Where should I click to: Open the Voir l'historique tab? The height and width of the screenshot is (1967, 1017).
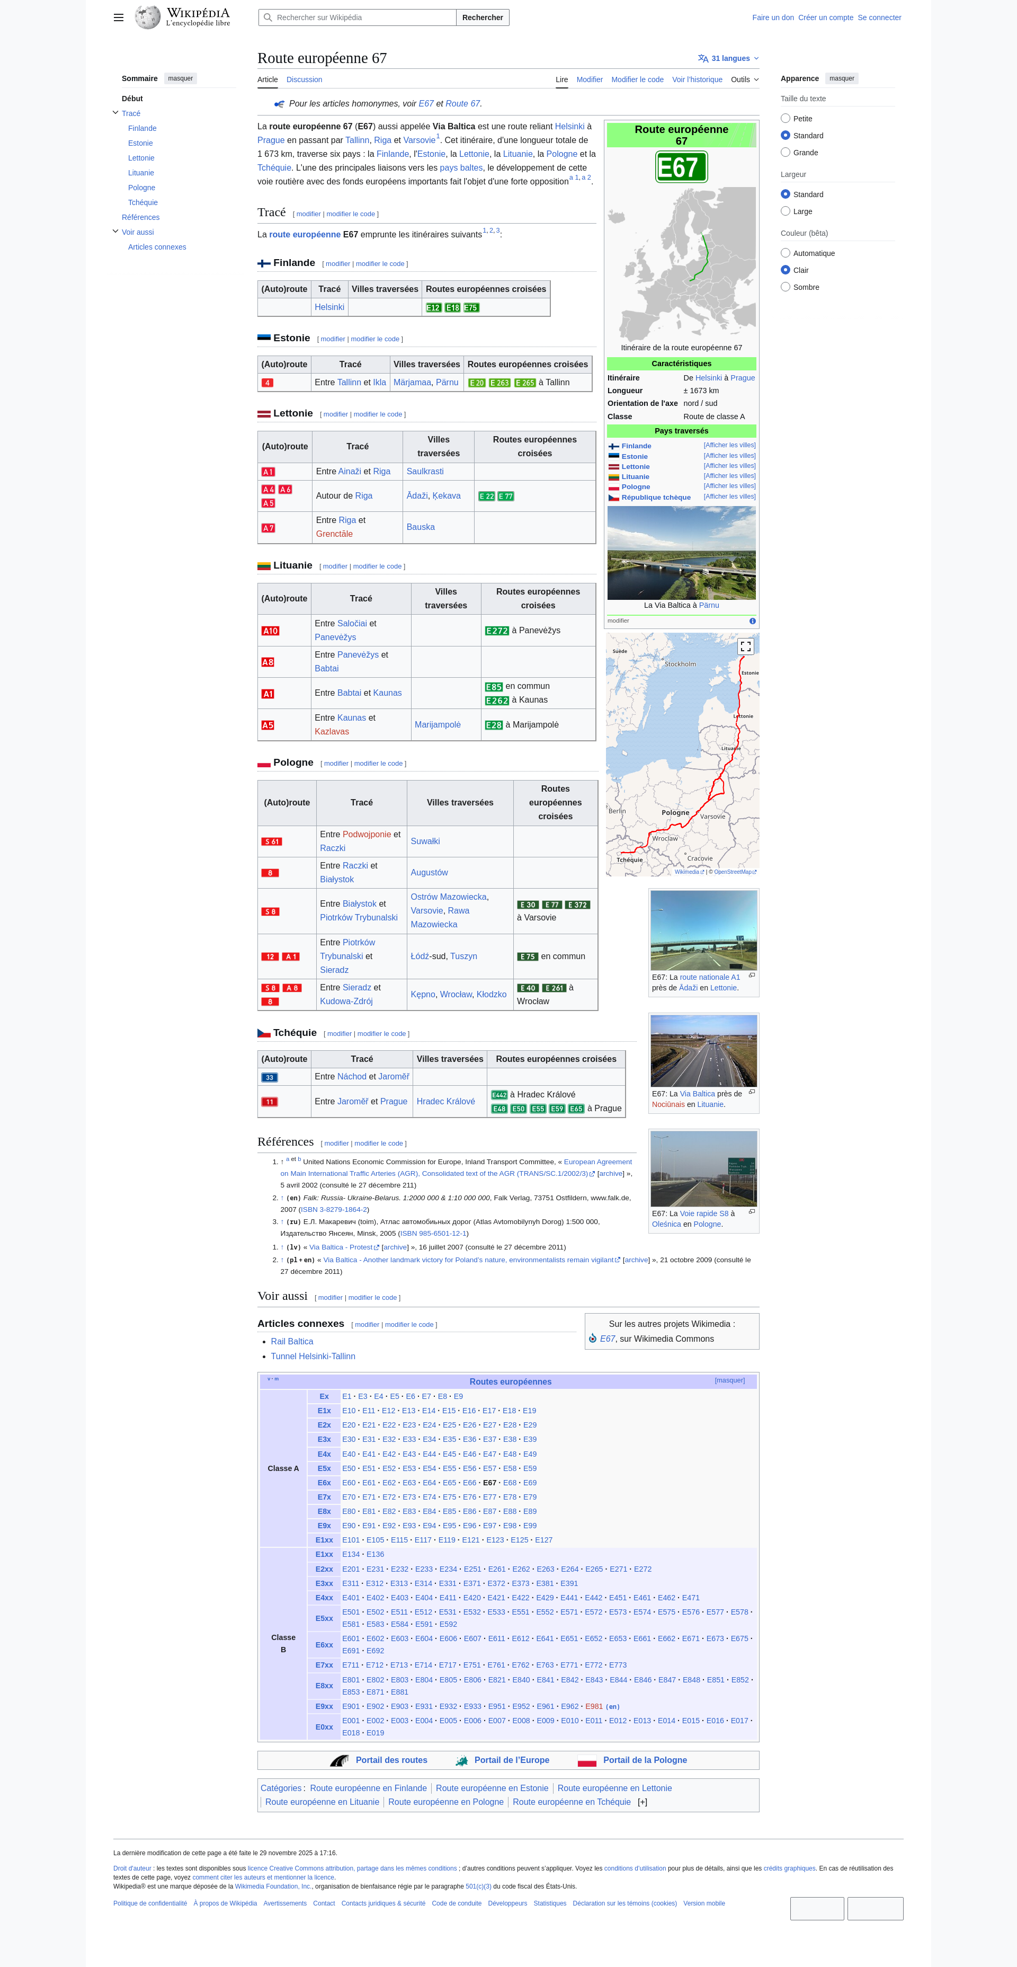[x=697, y=79]
